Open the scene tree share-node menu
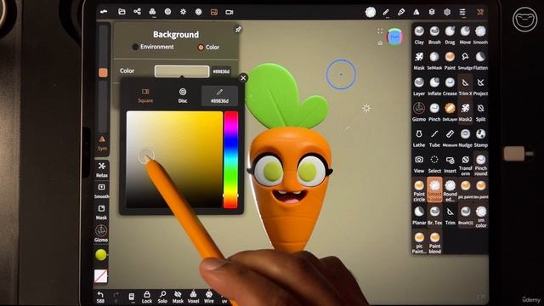Viewport: 544px width, 306px height. [x=137, y=12]
